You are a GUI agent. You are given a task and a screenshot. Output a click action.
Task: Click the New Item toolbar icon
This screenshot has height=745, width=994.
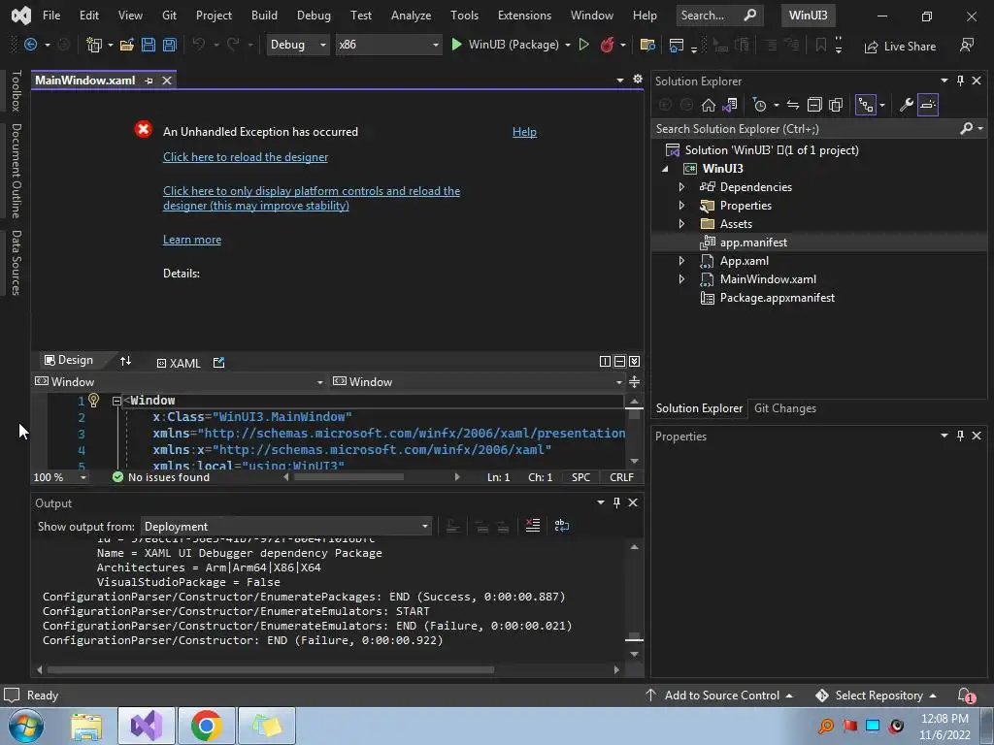94,45
